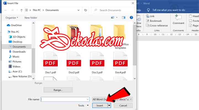Click Page Number in Word's ribbon
199x110 pixels.
pos(194,26)
